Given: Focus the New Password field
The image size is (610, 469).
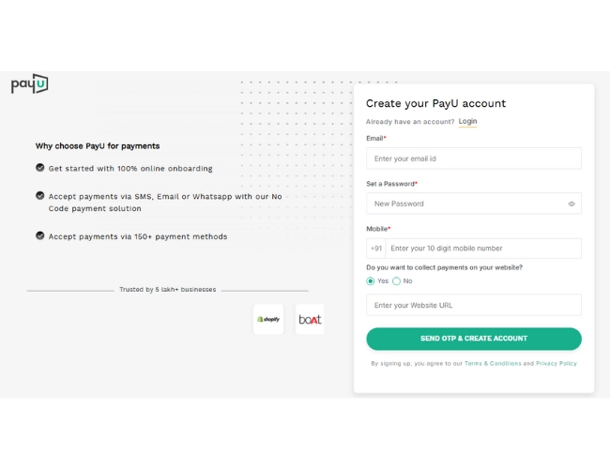Looking at the screenshot, I should [x=465, y=204].
